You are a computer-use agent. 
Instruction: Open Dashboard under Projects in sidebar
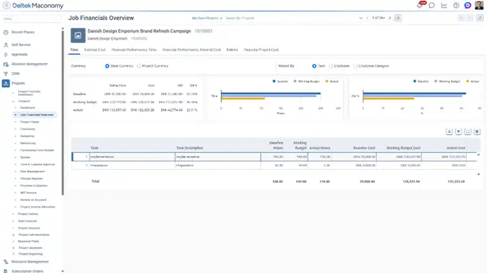pyautogui.click(x=27, y=108)
